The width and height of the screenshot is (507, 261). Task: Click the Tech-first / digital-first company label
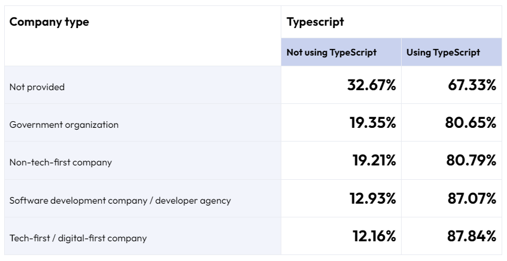pyautogui.click(x=78, y=238)
